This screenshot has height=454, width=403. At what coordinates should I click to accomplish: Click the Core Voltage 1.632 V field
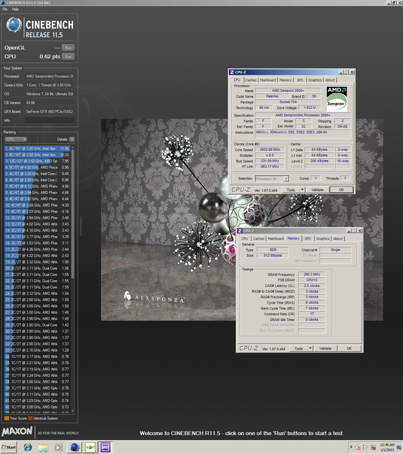(x=310, y=108)
